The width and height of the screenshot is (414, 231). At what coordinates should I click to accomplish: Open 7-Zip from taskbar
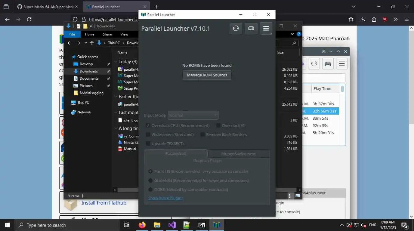[202, 225]
